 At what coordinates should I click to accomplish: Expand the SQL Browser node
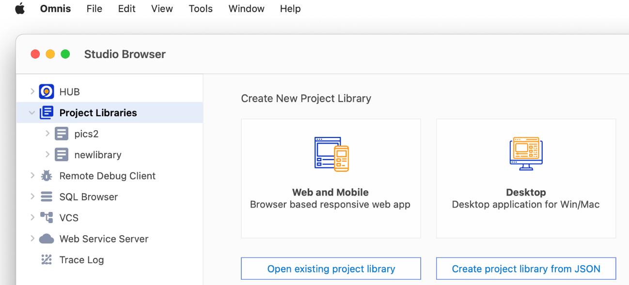click(32, 196)
